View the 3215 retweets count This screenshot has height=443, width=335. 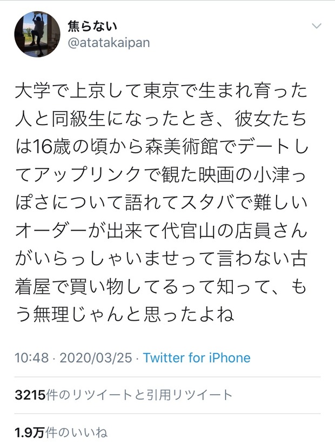click(29, 395)
